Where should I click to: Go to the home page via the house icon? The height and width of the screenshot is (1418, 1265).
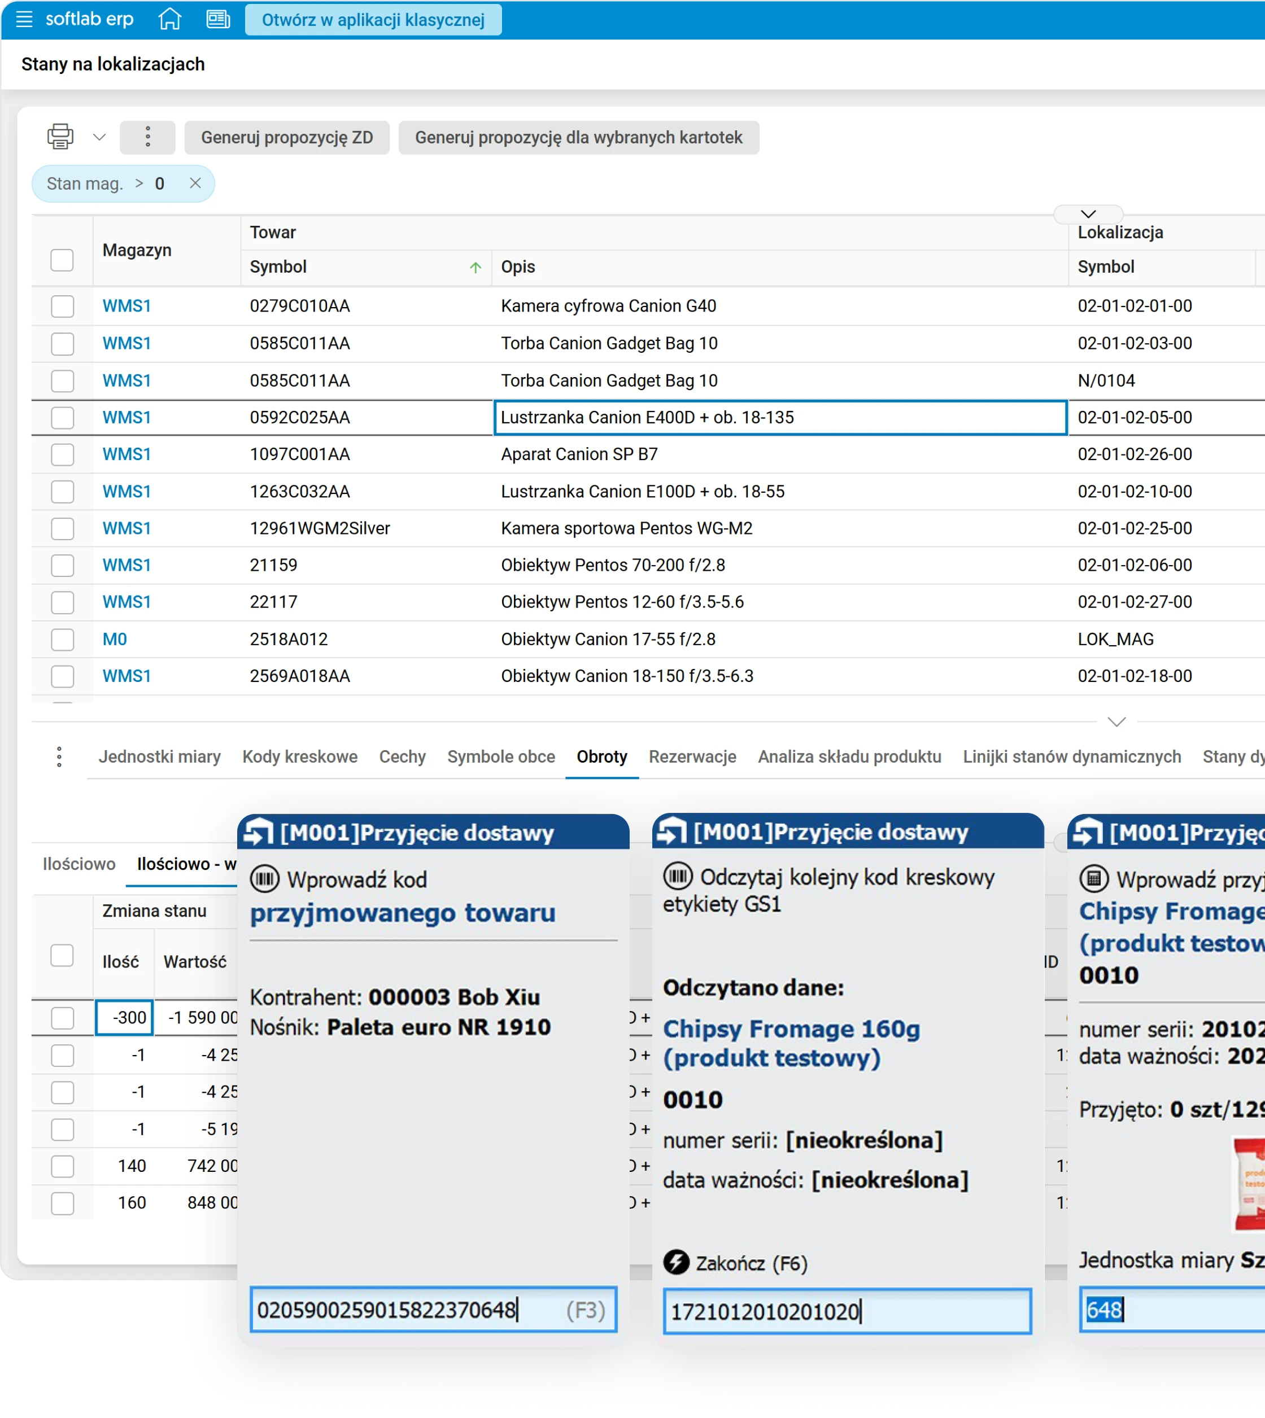click(169, 19)
